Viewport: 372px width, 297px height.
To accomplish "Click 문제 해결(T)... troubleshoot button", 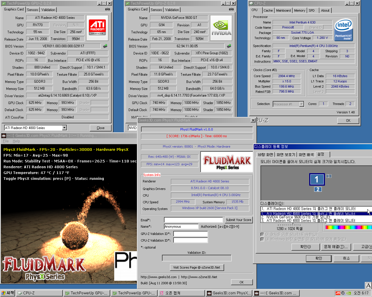I will click(x=336, y=247).
